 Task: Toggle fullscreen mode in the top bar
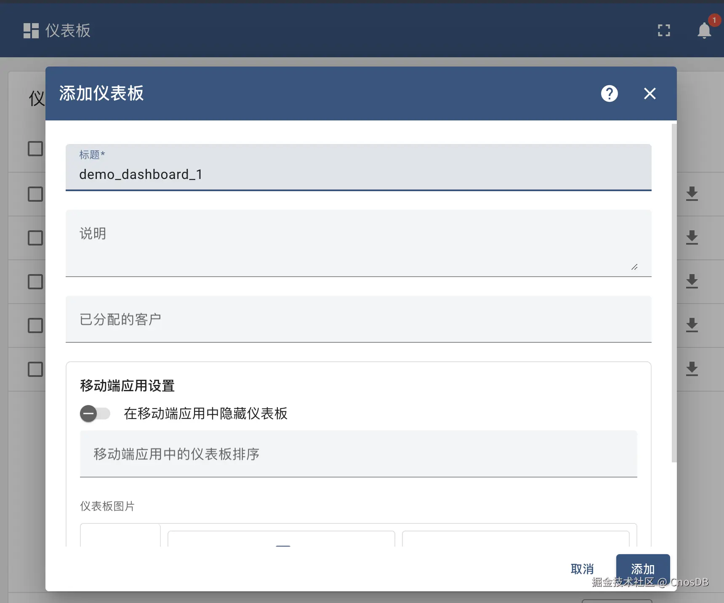point(664,30)
